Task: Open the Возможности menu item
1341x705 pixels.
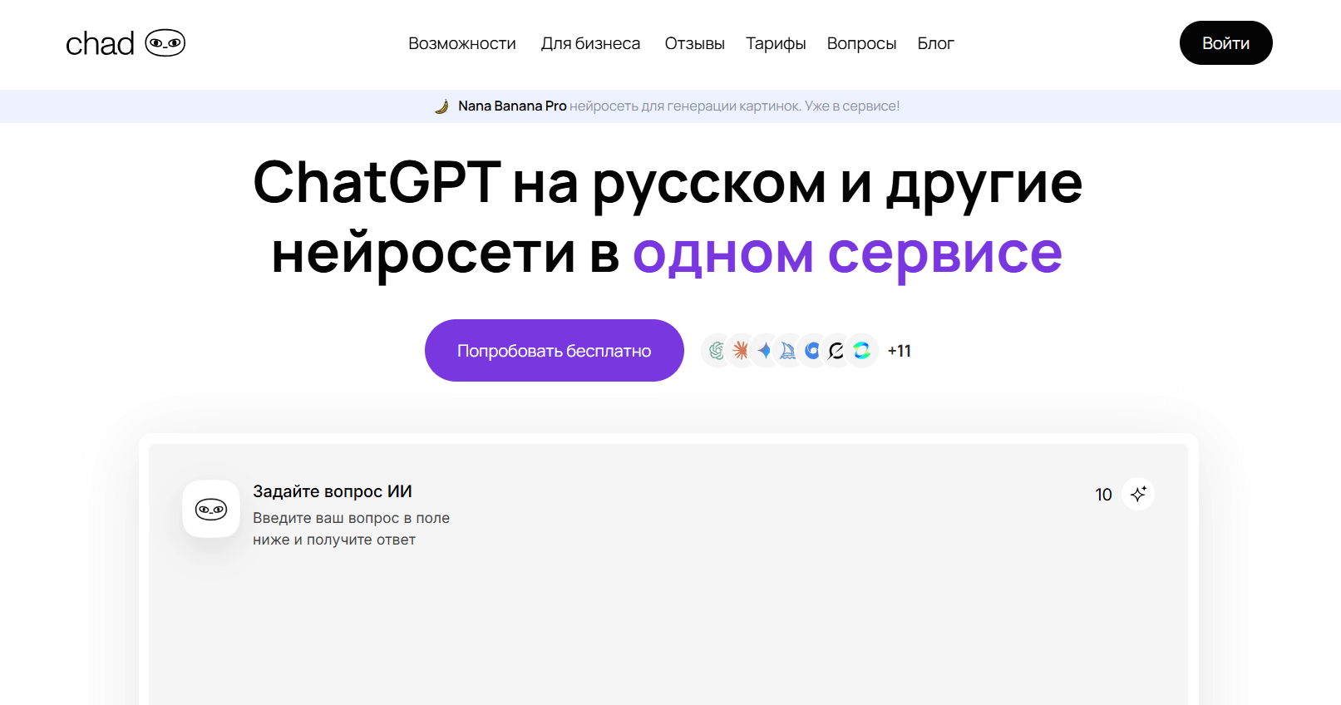Action: [461, 43]
